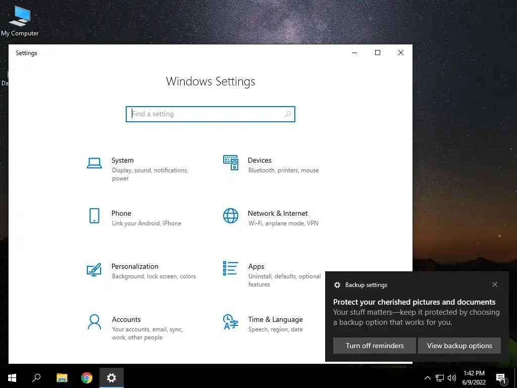
Task: Open the Time & Language icon
Action: pyautogui.click(x=230, y=322)
